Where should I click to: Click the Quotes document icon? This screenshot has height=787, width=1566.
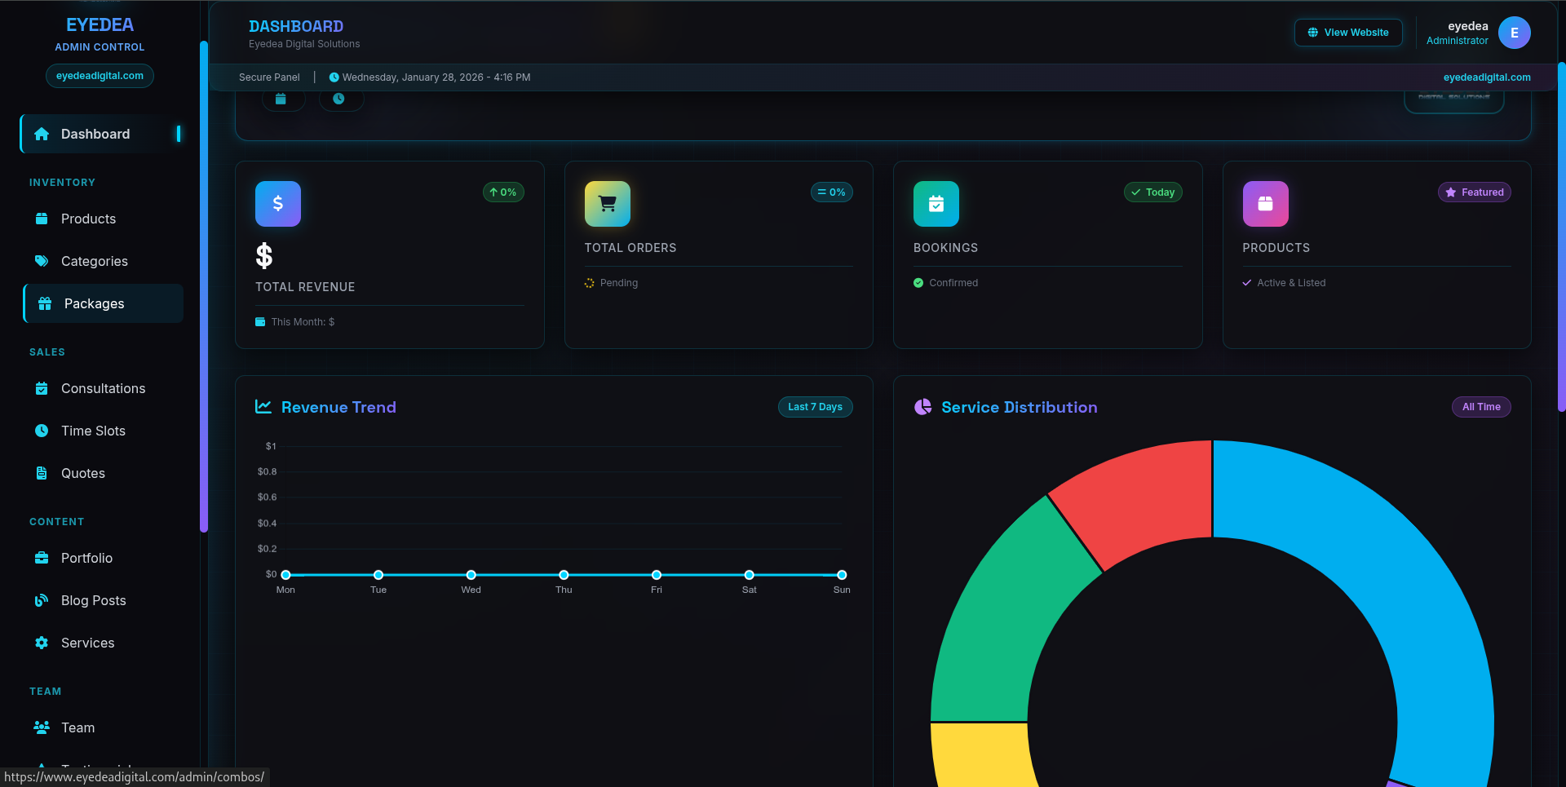click(41, 473)
